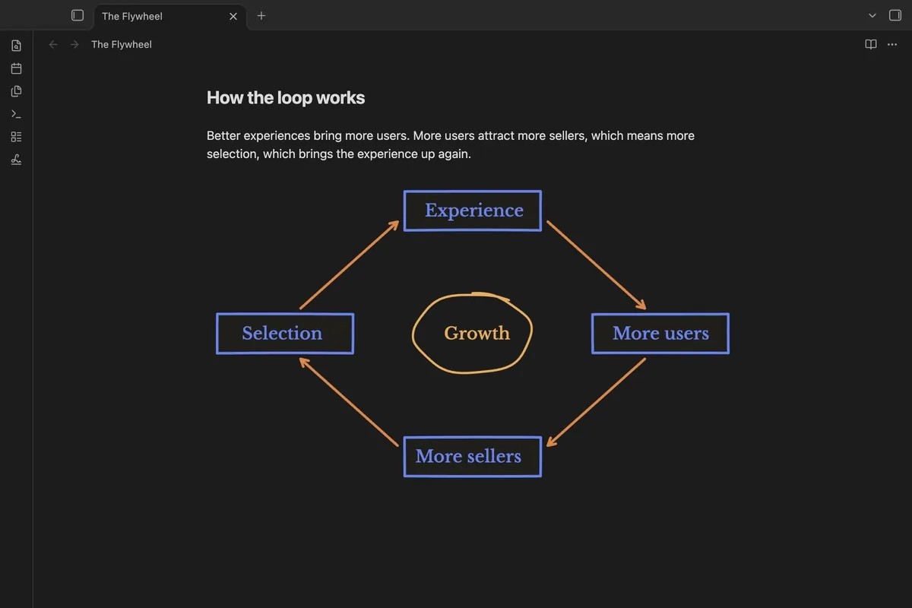Open the command palette terminal icon
This screenshot has height=608, width=912.
tap(17, 114)
